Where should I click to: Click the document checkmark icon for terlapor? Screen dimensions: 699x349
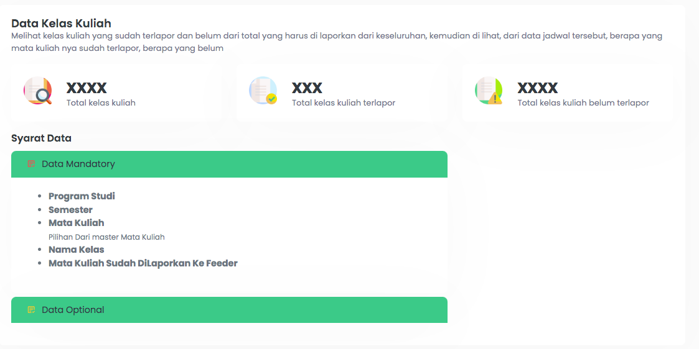pyautogui.click(x=263, y=91)
